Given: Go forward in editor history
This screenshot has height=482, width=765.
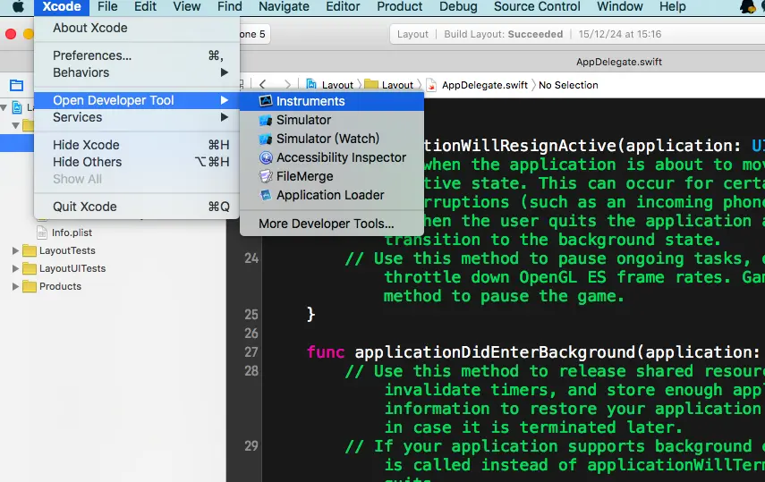Looking at the screenshot, I should 288,84.
